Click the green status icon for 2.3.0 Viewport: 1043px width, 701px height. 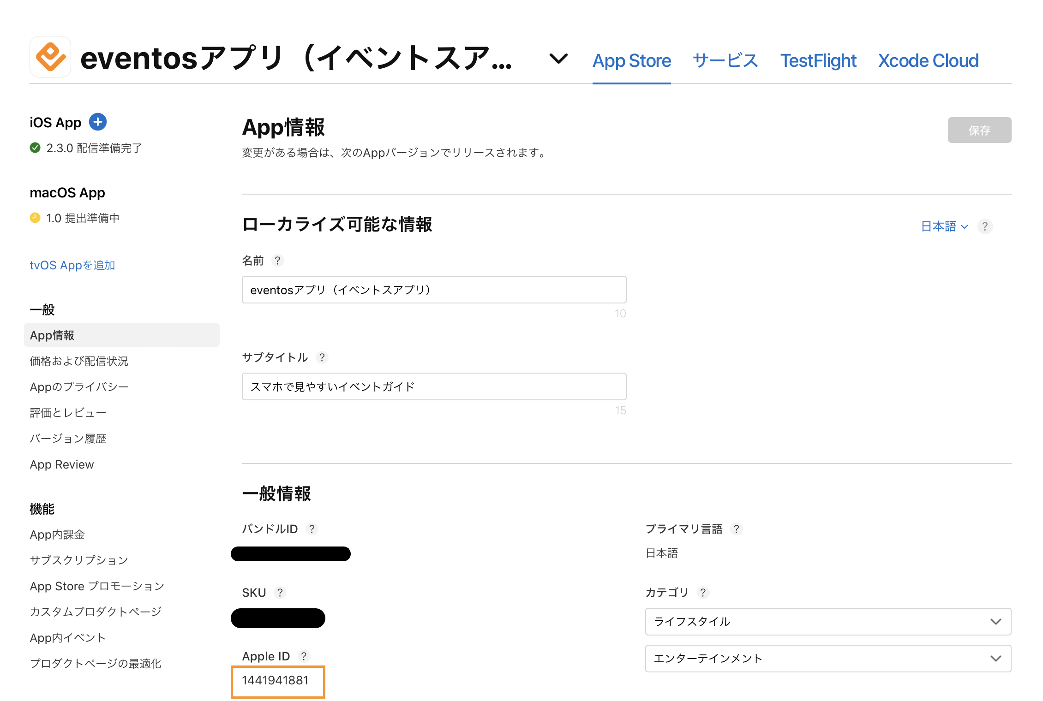pos(35,148)
